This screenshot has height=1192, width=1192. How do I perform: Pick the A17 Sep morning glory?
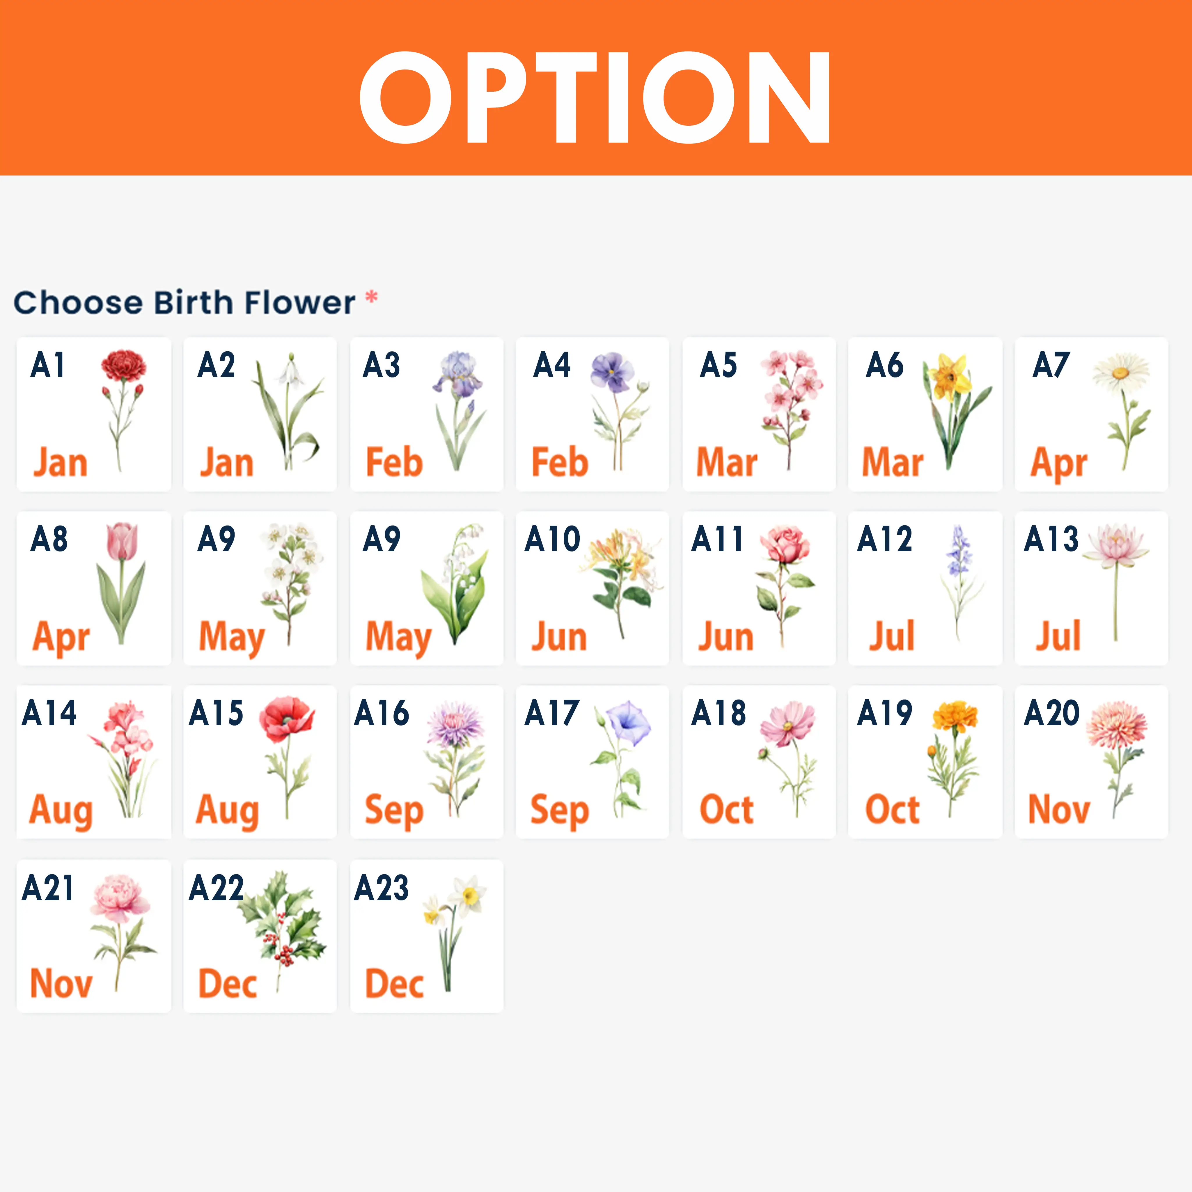[x=592, y=762]
